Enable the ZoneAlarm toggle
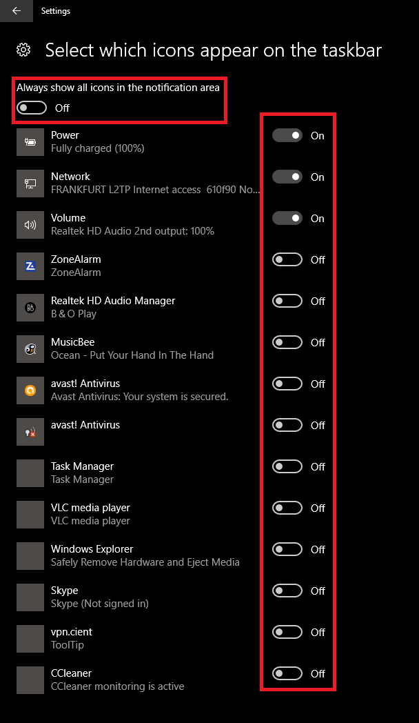The image size is (419, 723). 287,259
